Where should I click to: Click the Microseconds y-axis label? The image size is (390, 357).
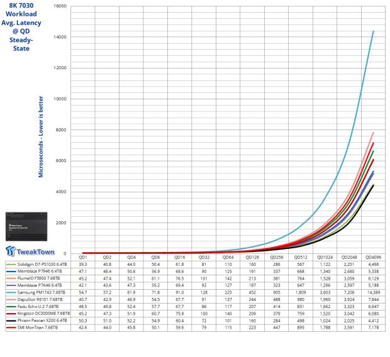[41, 137]
